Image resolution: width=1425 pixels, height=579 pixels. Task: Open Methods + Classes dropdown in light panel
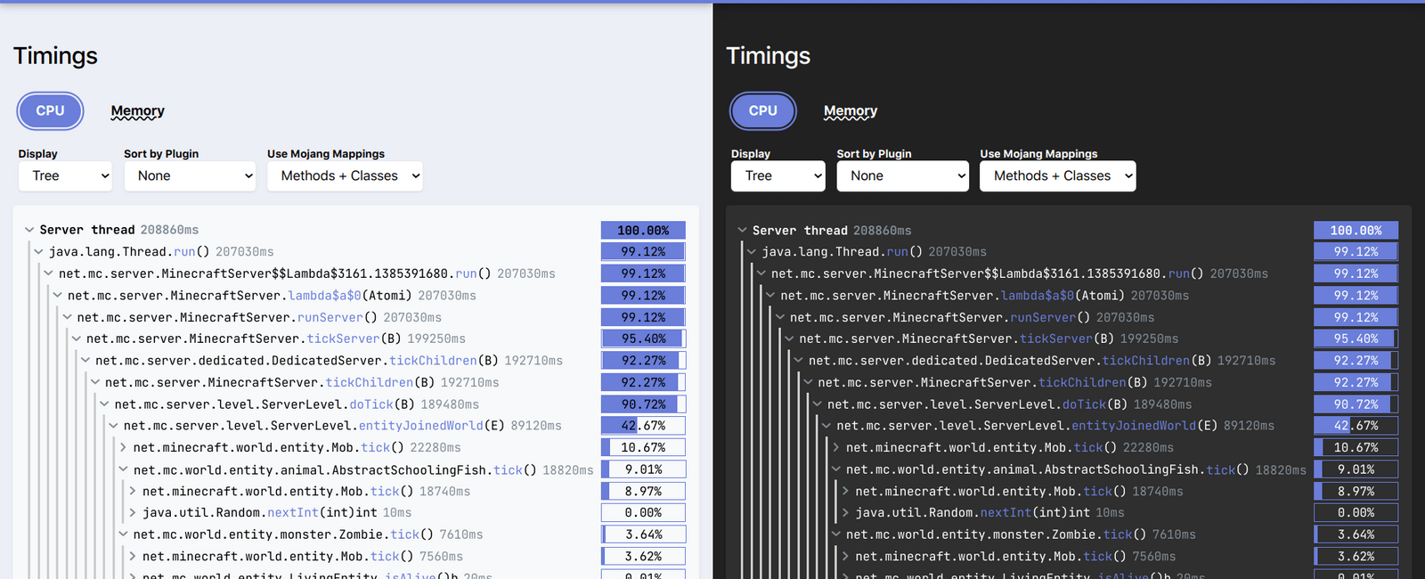tap(345, 176)
